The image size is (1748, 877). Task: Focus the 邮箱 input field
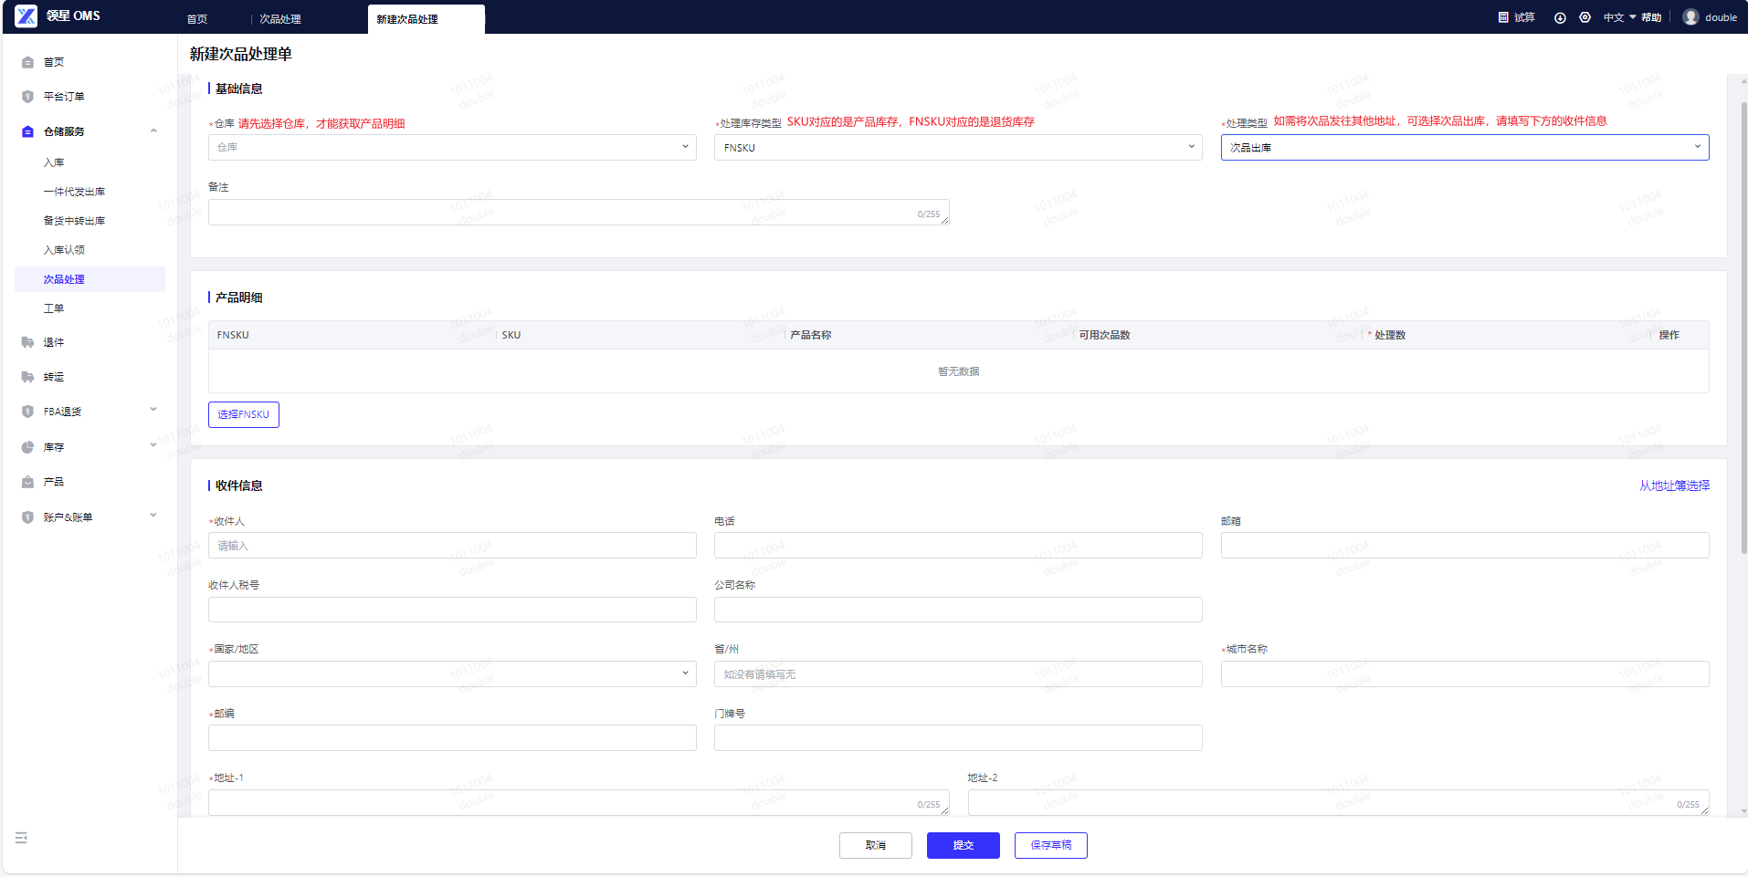point(1465,546)
